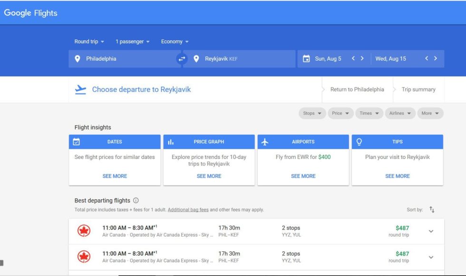466x276 pixels.
Task: Click the Dates calendar check icon
Action: click(x=77, y=142)
